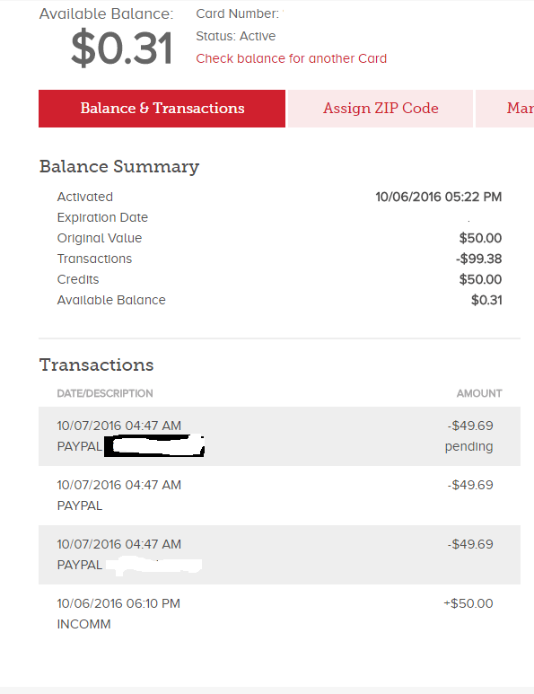
Task: Click the Status: Active text
Action: click(x=236, y=36)
